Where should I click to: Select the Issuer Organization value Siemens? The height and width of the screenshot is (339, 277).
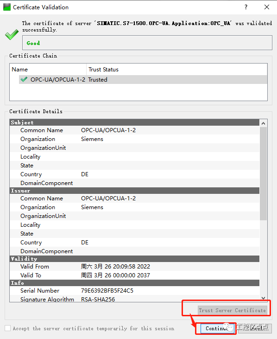click(x=92, y=207)
